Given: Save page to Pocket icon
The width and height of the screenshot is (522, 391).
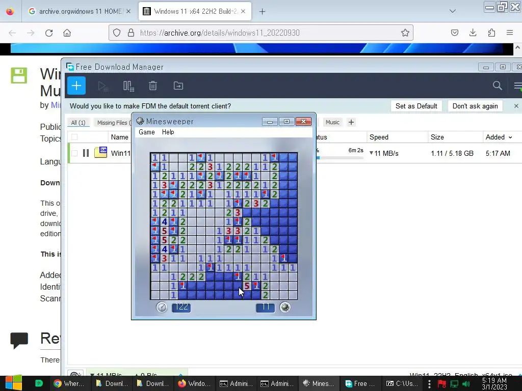Looking at the screenshot, I should pyautogui.click(x=454, y=33).
